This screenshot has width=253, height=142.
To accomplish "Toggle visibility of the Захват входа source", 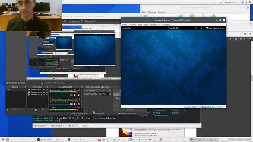I will click(44, 95).
